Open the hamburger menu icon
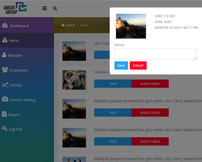 click(x=44, y=9)
